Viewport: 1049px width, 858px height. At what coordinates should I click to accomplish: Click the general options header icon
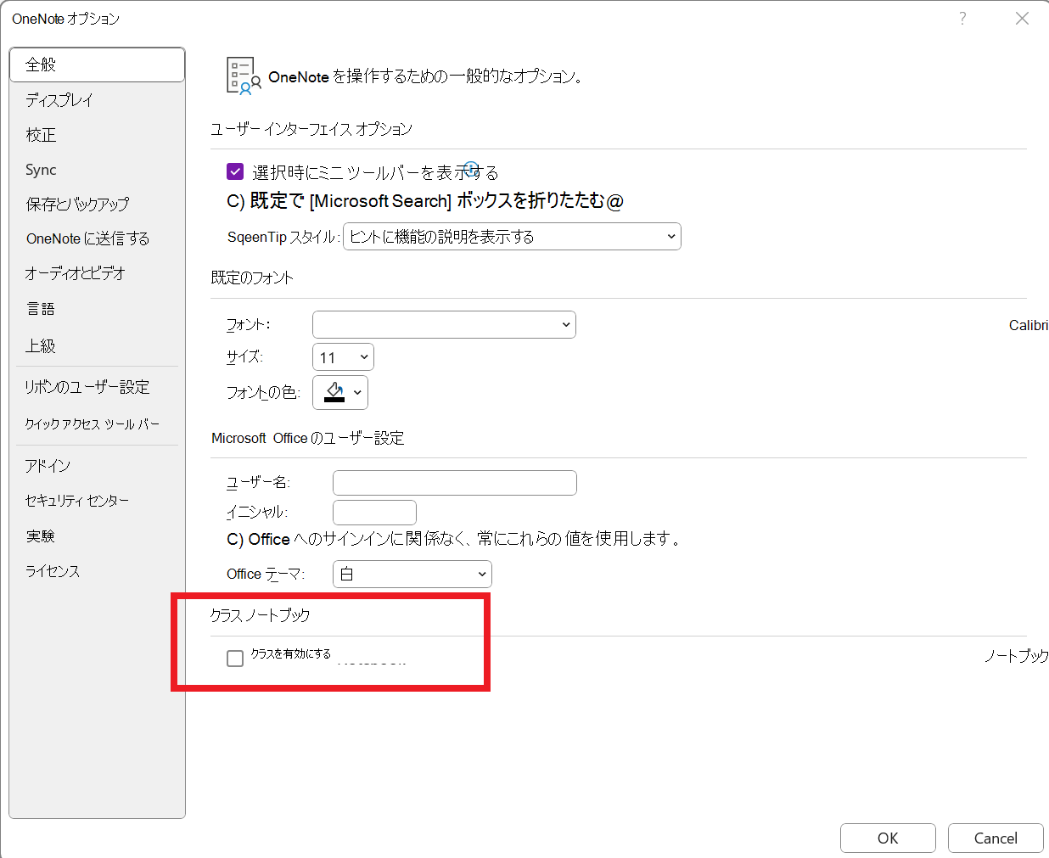click(244, 76)
